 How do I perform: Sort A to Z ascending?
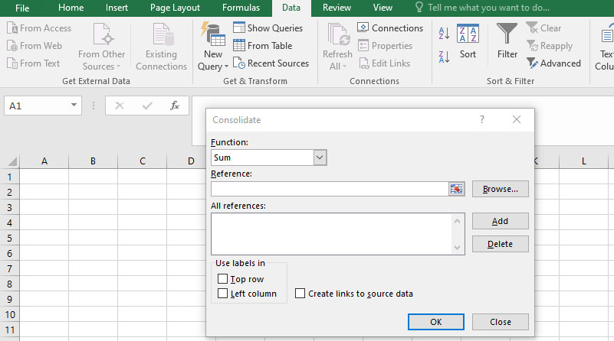444,34
